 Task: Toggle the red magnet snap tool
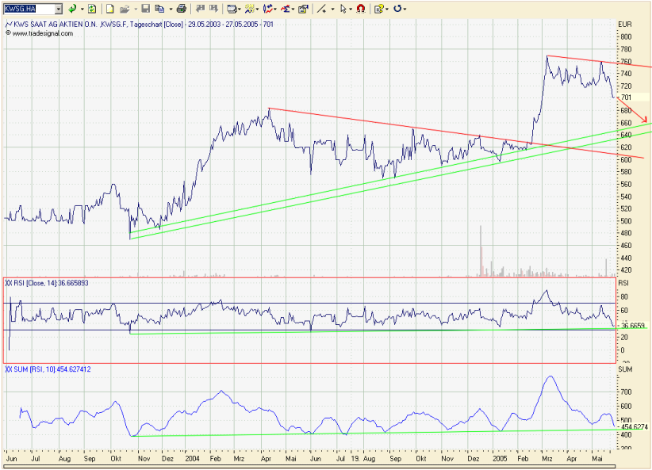click(361, 9)
